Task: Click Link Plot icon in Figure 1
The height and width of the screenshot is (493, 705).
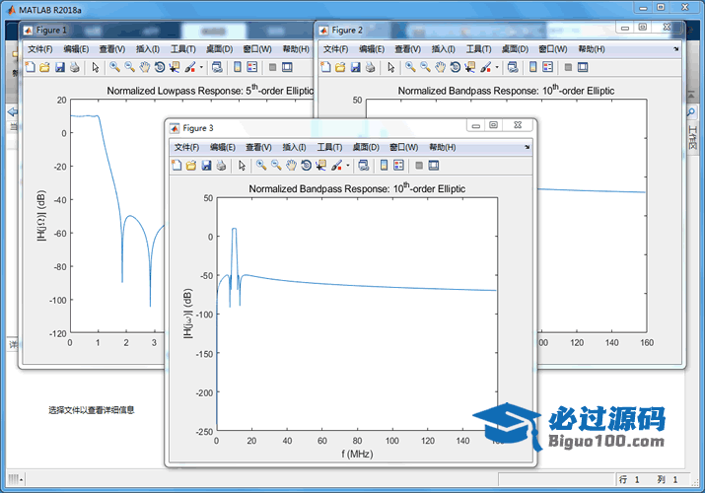Action: (x=217, y=67)
